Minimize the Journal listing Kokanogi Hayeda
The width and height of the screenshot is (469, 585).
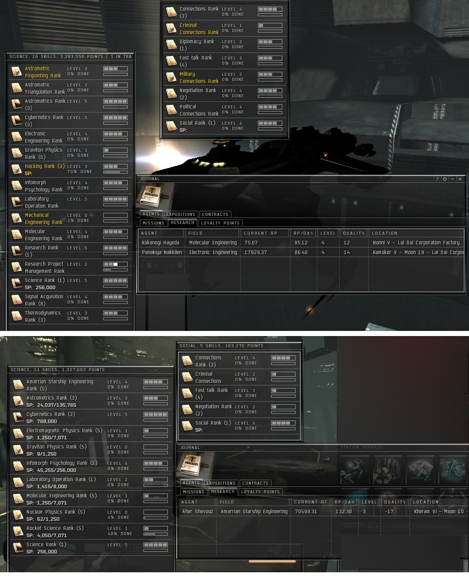click(452, 179)
